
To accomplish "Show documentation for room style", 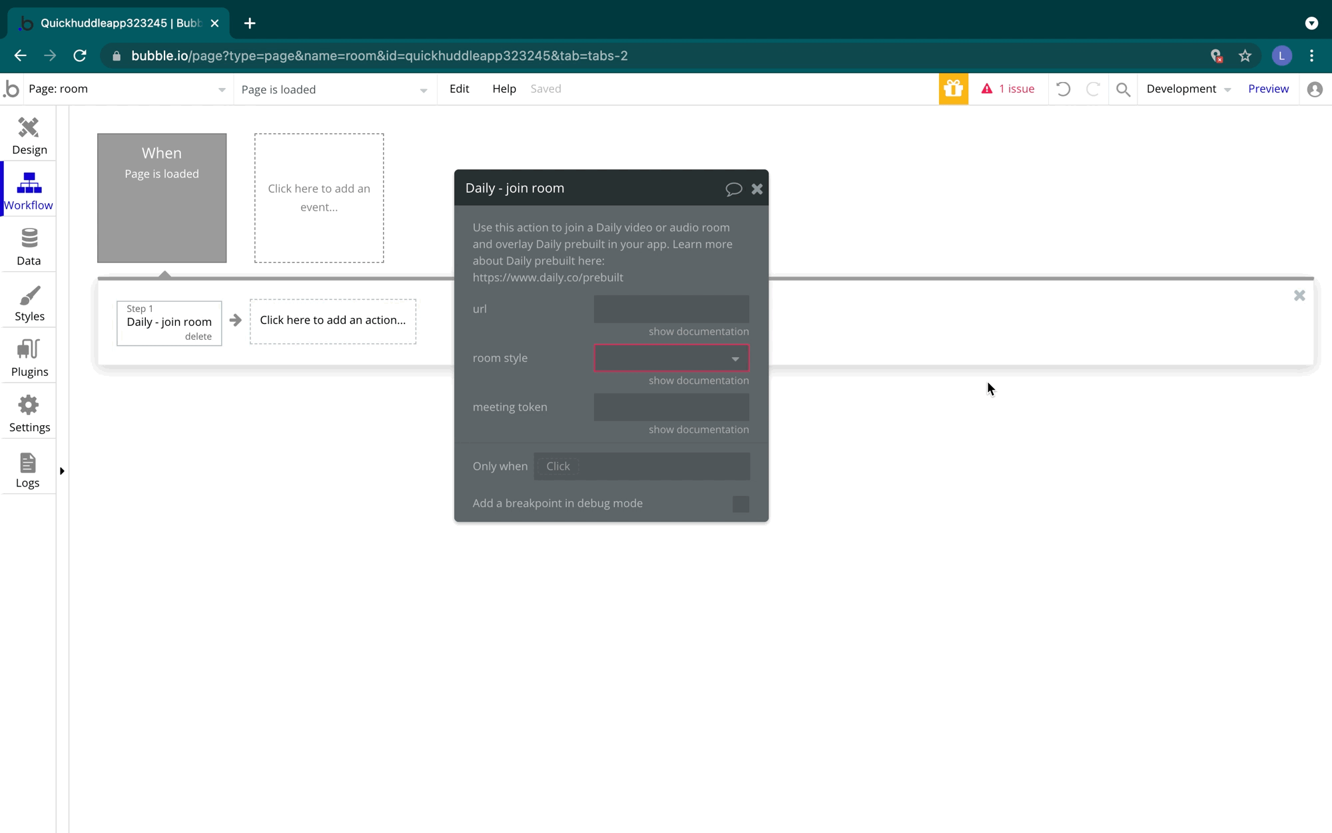I will [699, 381].
